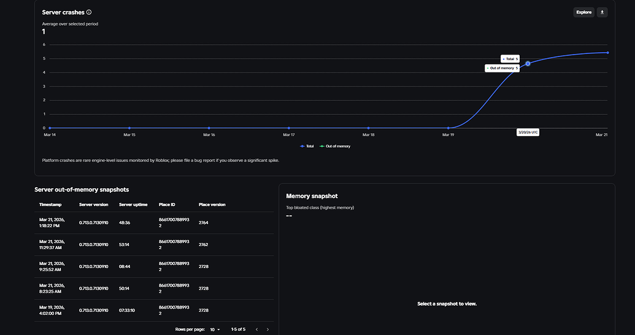Open the Server crashes info icon
This screenshot has width=635, height=335.
point(89,12)
